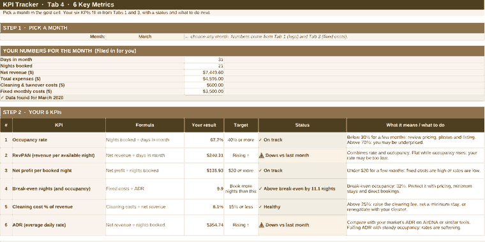Click Cleaning & turnover costs value $600.00
Screen dimensions: 485x242
click(x=204, y=85)
